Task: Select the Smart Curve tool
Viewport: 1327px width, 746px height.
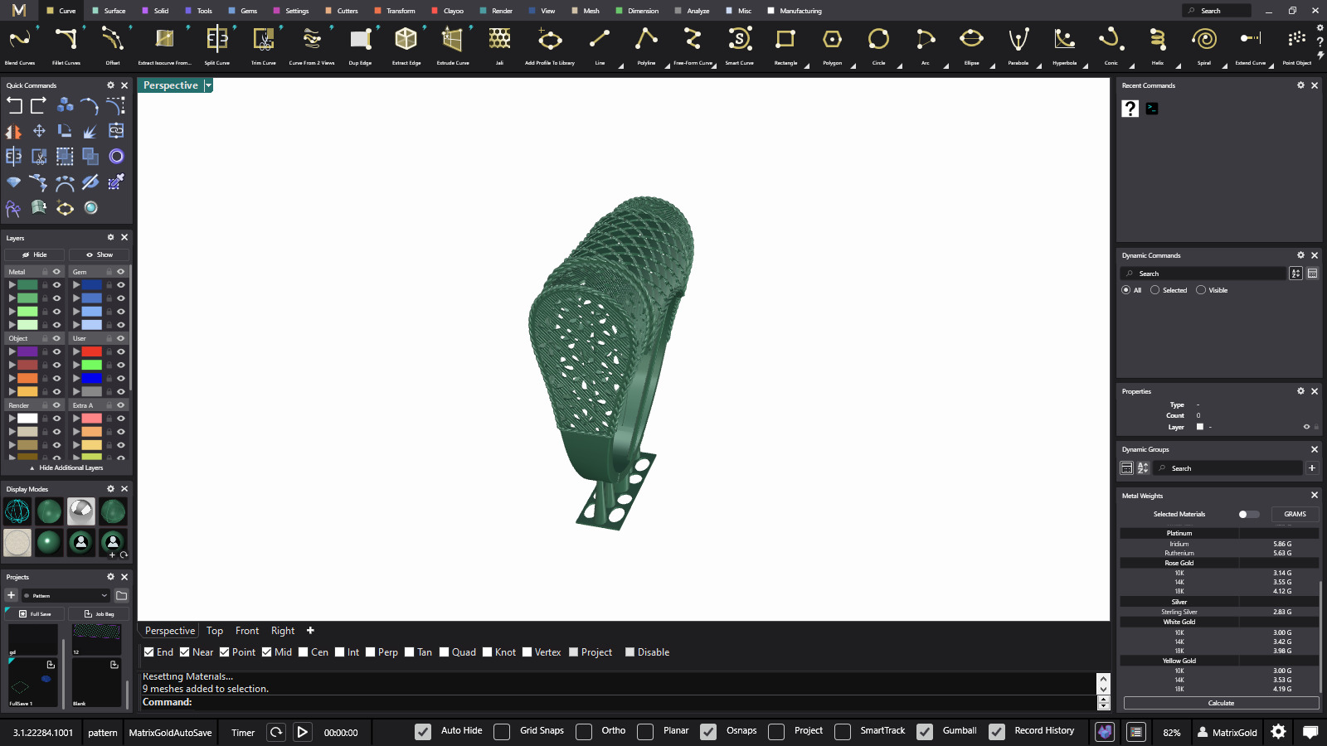Action: [x=739, y=46]
